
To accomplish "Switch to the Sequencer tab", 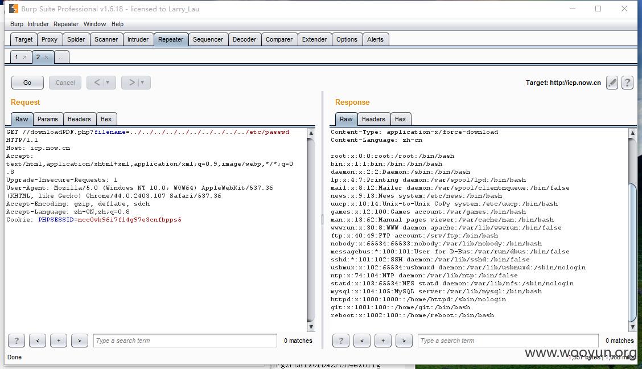I will (x=208, y=39).
